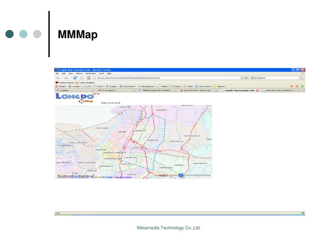Image resolution: width=327 pixels, height=245 pixels.
Task: Click the green check status icon in toolbar
Action: 302,86
